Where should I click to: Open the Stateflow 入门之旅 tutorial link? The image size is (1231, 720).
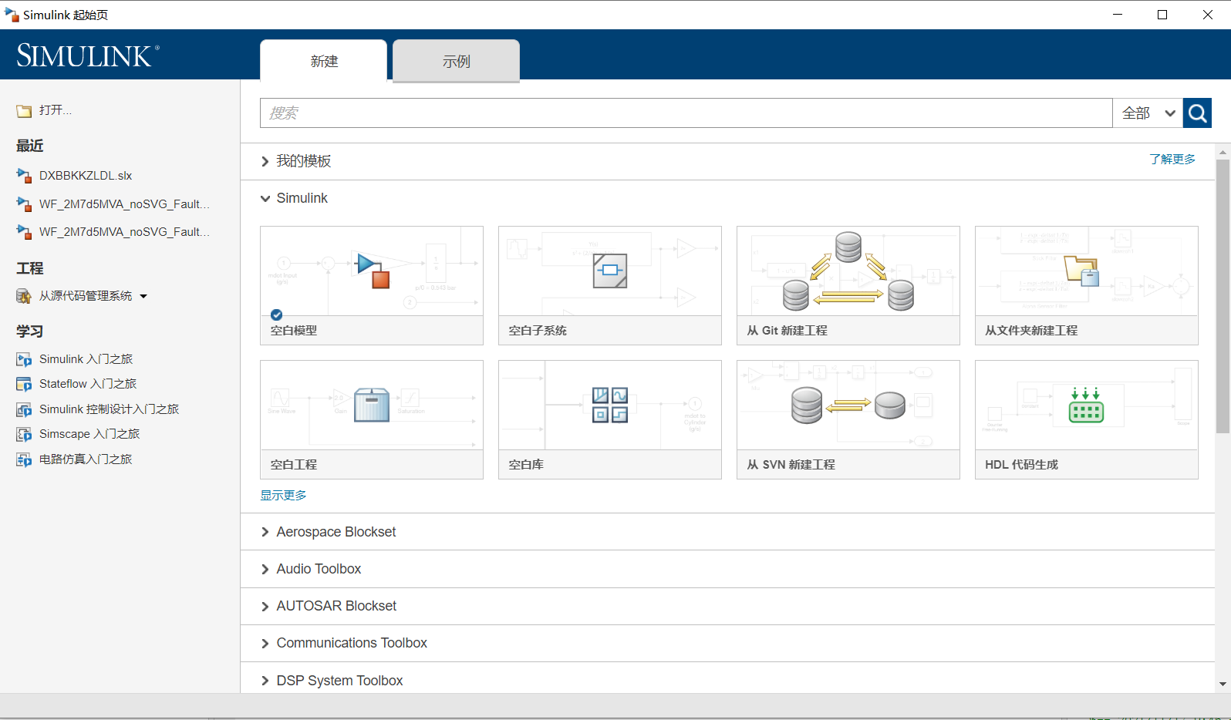[88, 384]
